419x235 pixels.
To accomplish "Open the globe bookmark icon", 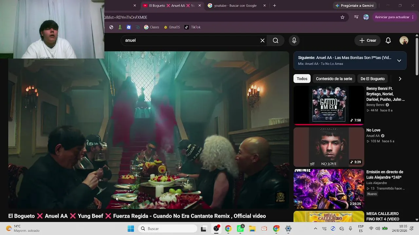I will (111, 27).
